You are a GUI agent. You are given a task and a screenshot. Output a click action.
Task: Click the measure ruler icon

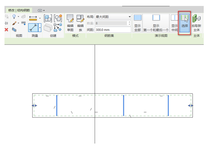33,18
